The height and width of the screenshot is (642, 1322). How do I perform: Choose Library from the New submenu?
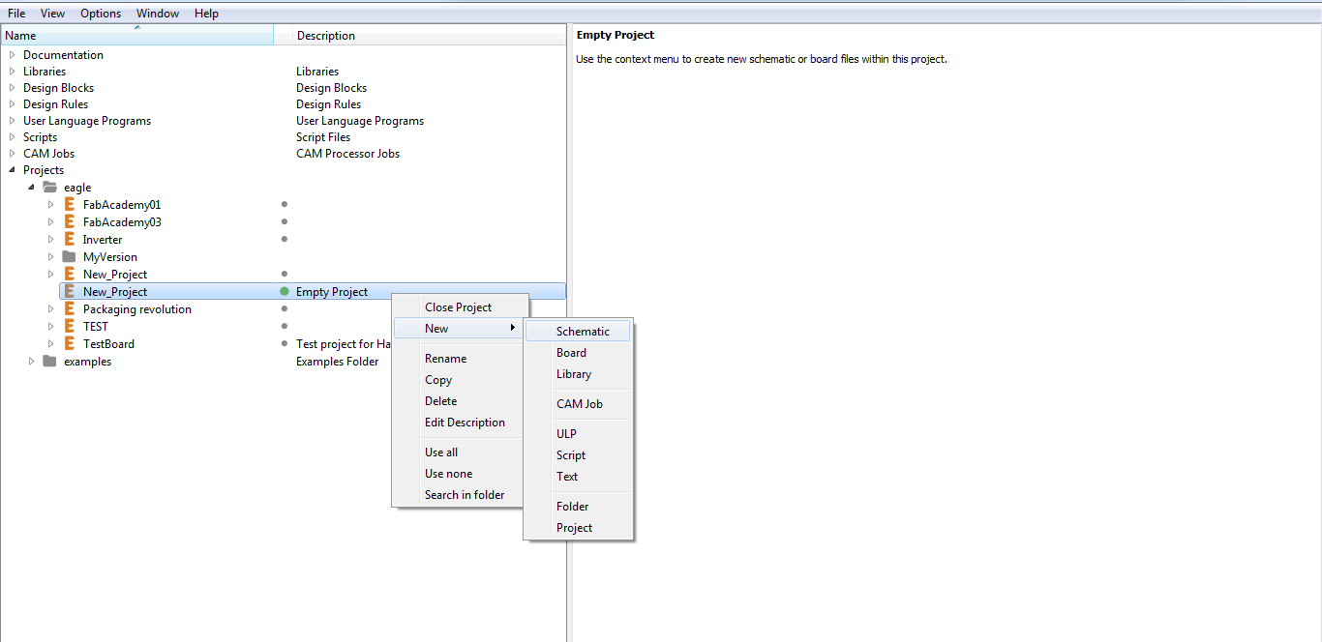(578, 374)
